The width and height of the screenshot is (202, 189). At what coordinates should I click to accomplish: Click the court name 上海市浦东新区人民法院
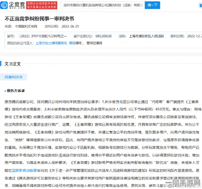point(147,36)
